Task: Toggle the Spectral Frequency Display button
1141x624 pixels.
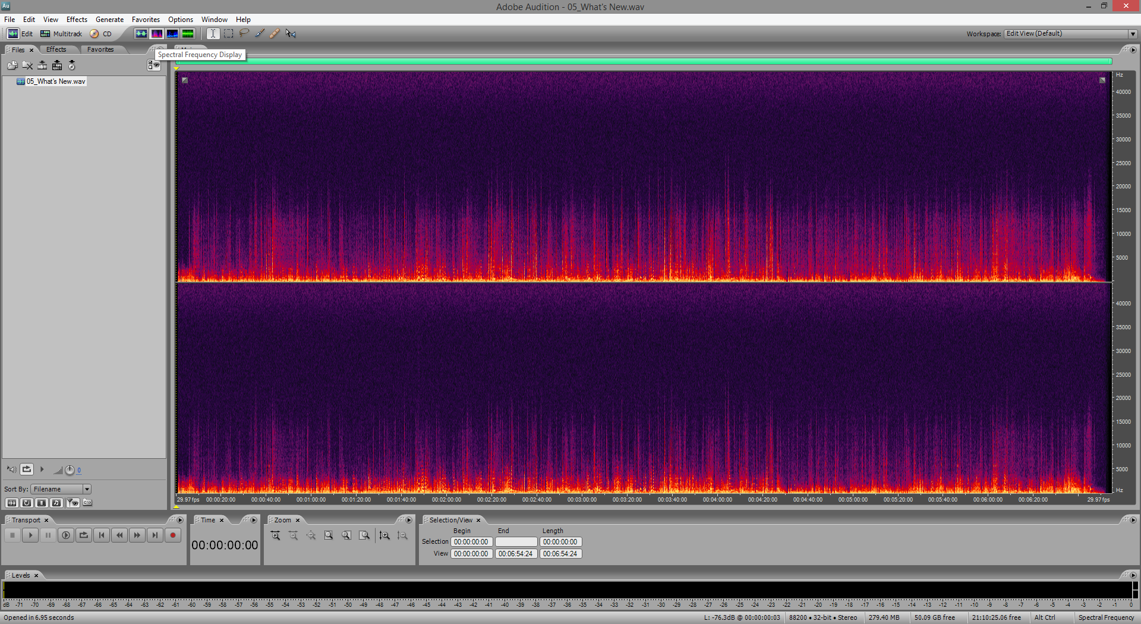Action: pyautogui.click(x=157, y=34)
